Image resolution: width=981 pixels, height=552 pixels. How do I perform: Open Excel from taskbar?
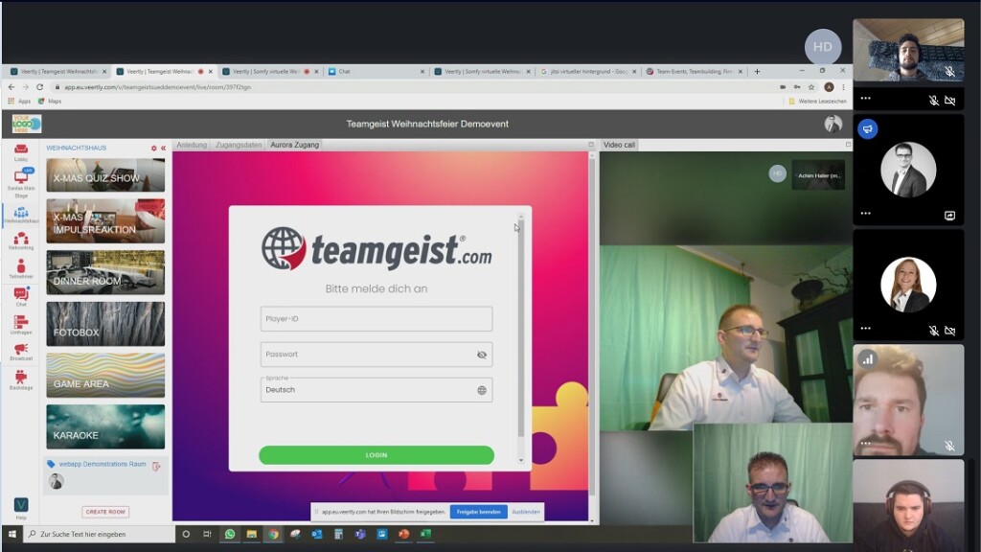point(425,534)
